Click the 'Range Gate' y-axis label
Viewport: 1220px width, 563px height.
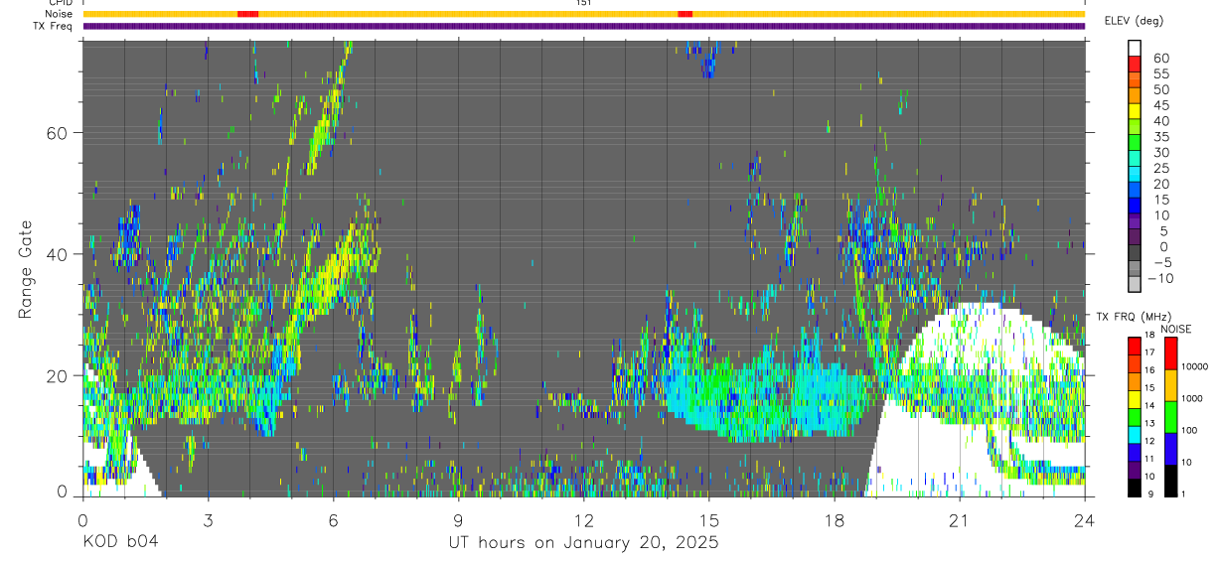(25, 270)
